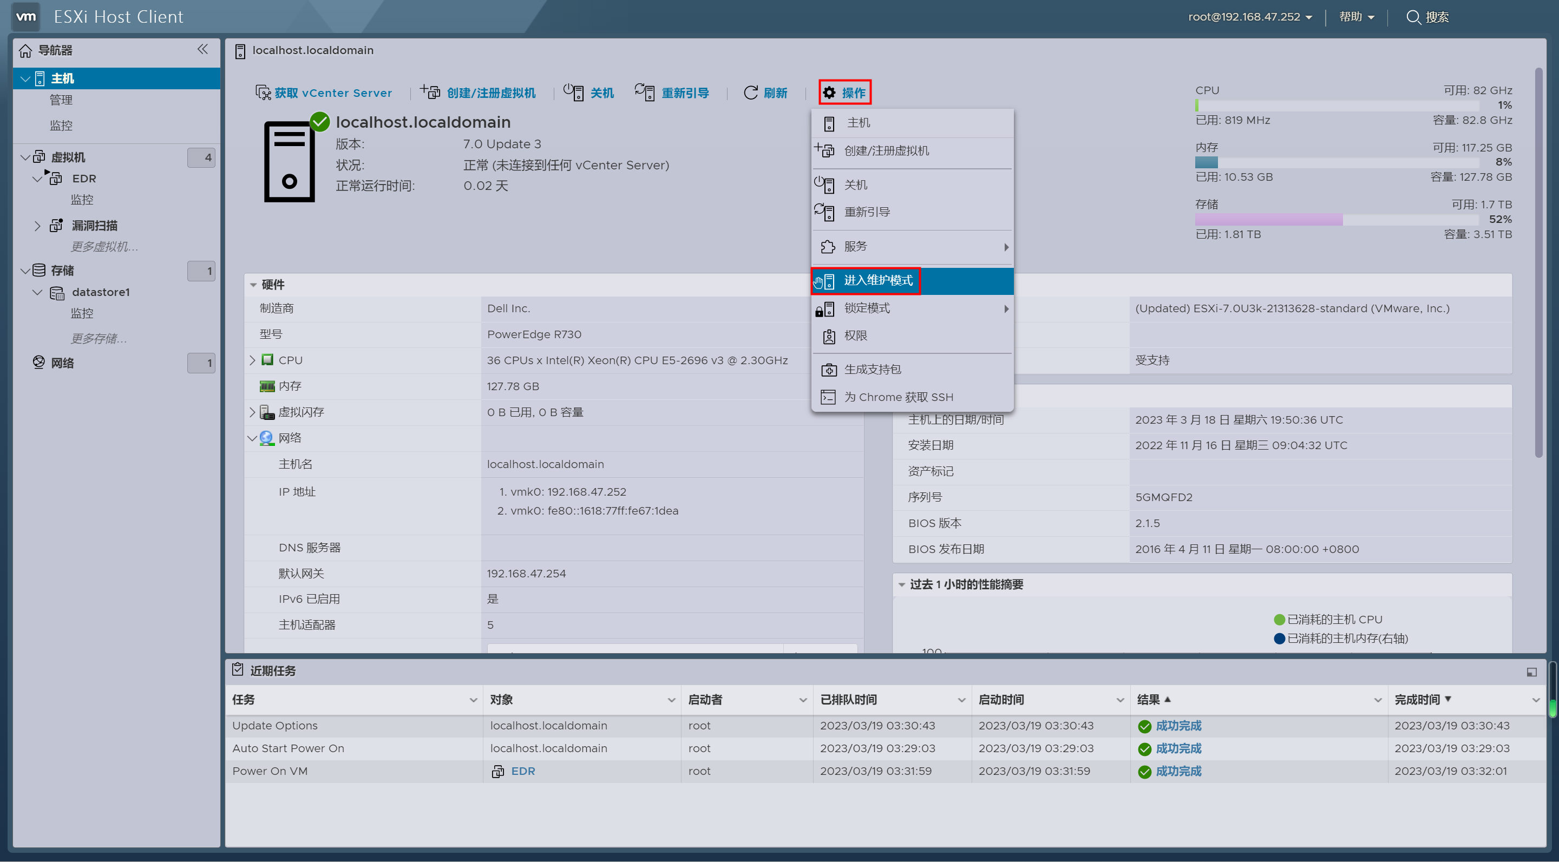Click 成功完成 link for Update Options task

[x=1178, y=726]
